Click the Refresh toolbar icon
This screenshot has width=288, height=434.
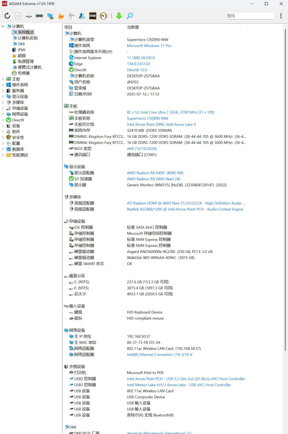(7, 16)
